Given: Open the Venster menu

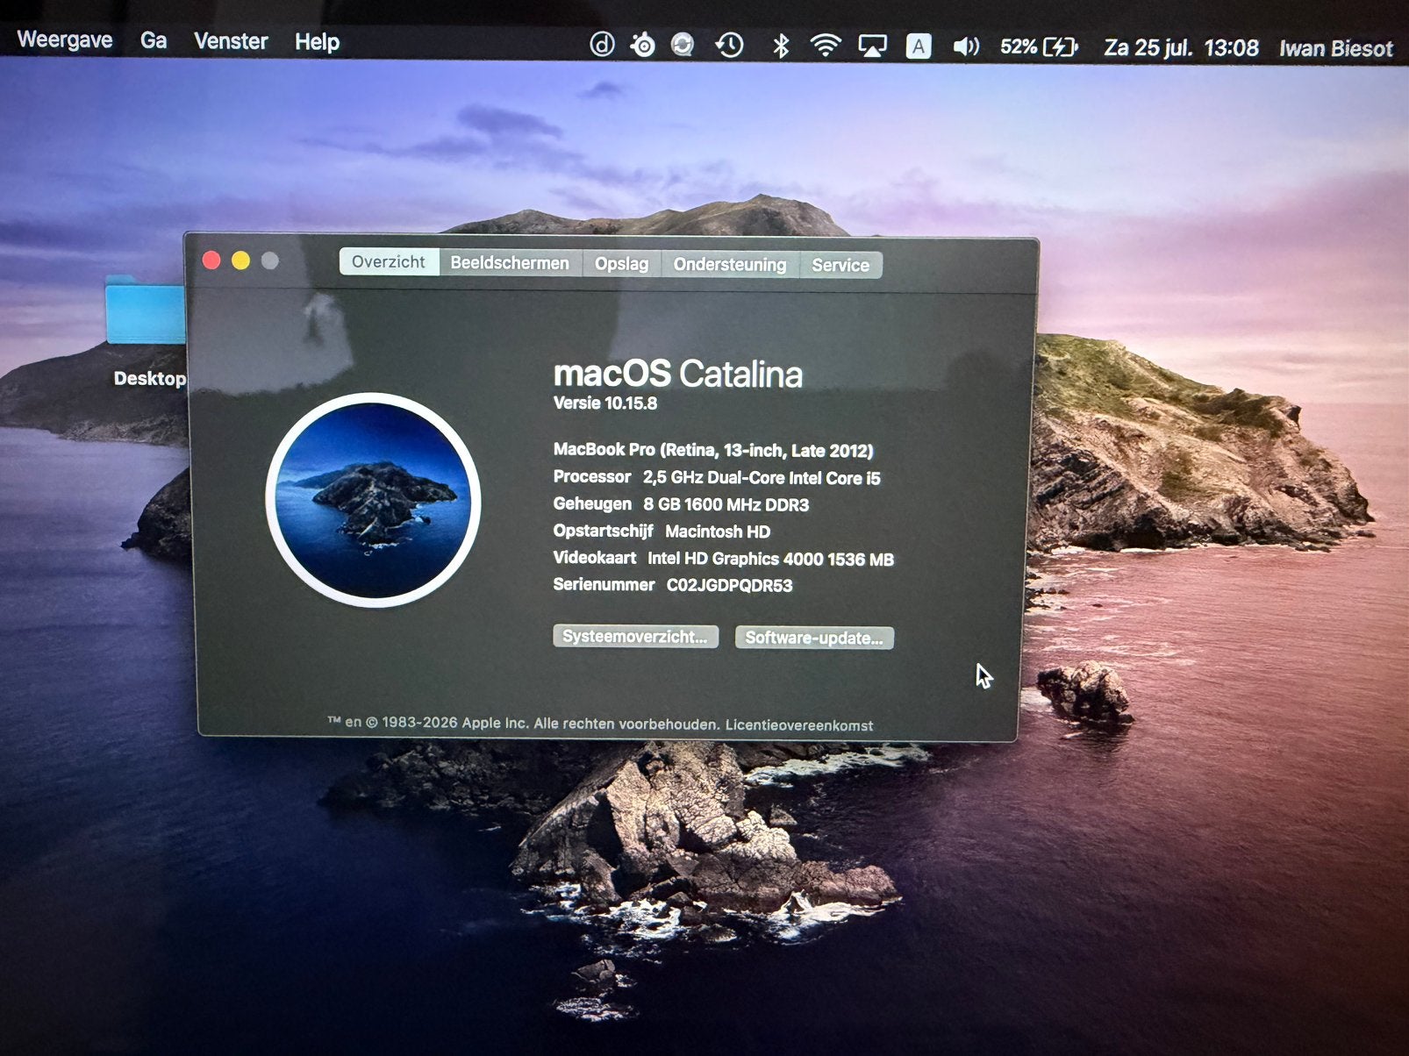Looking at the screenshot, I should 231,41.
